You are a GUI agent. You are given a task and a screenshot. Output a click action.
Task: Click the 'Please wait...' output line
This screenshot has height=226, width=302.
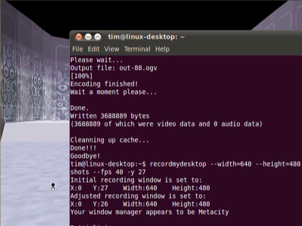click(96, 60)
